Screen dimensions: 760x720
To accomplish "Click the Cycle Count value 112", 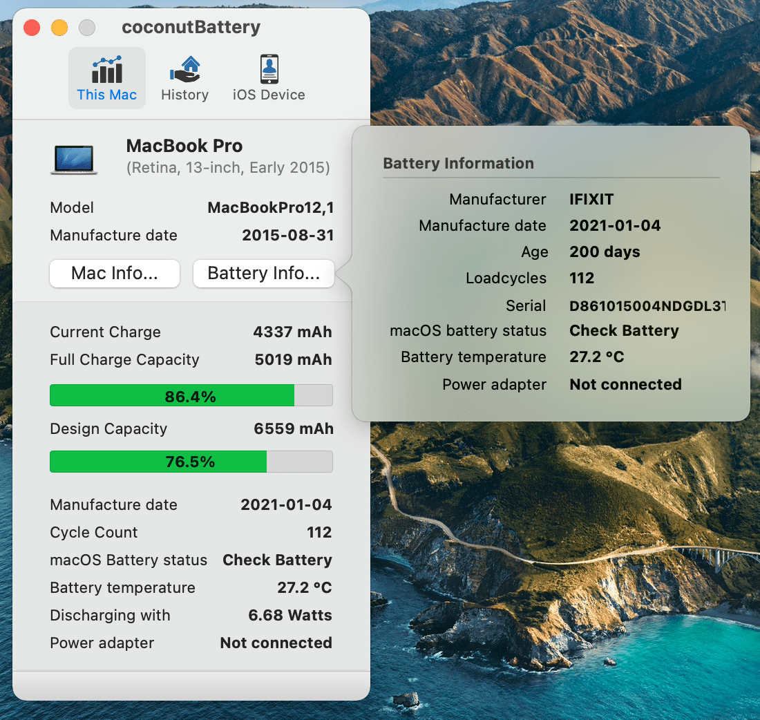I will coord(319,532).
